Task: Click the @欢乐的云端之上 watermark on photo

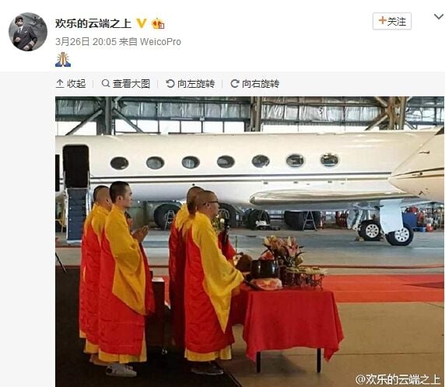Action: pos(398,379)
